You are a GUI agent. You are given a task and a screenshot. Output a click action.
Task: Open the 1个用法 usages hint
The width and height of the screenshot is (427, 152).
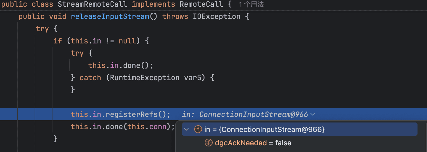pos(251,4)
